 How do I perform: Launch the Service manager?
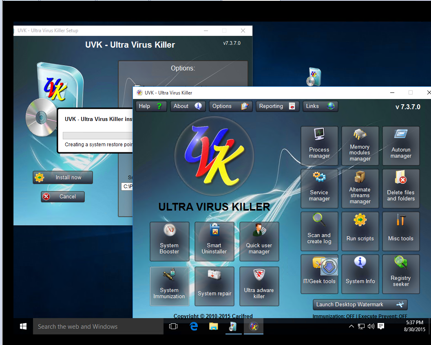[319, 189]
